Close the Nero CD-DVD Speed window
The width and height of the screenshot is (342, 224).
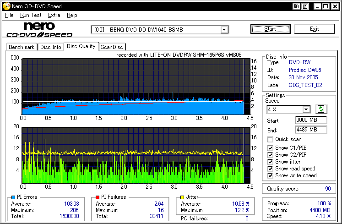[x=334, y=6]
